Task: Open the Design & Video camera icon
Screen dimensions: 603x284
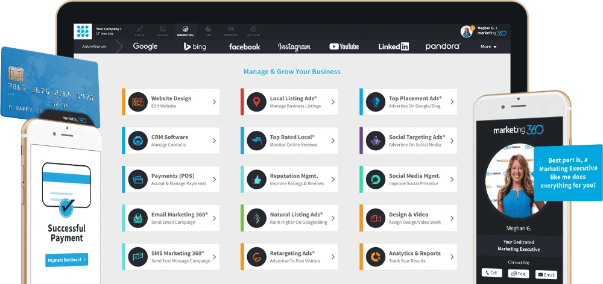Action: (375, 218)
